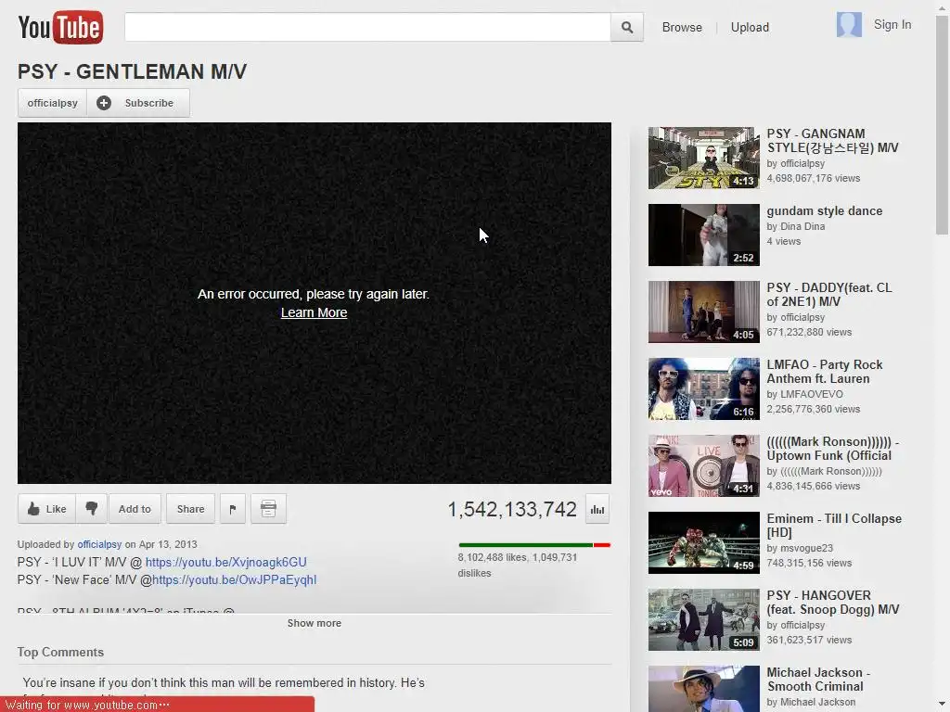Click PSY - DADDY(feat. CL title

pos(828,294)
